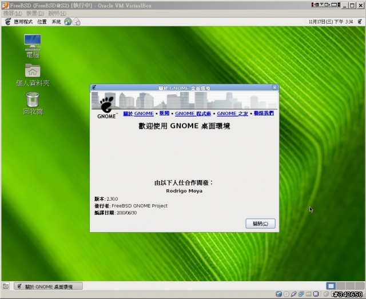Viewport: 366px width, 299px height.
Task: Click the heading 歡迎使用 GNOME 桌面環境
Action: coord(184,126)
